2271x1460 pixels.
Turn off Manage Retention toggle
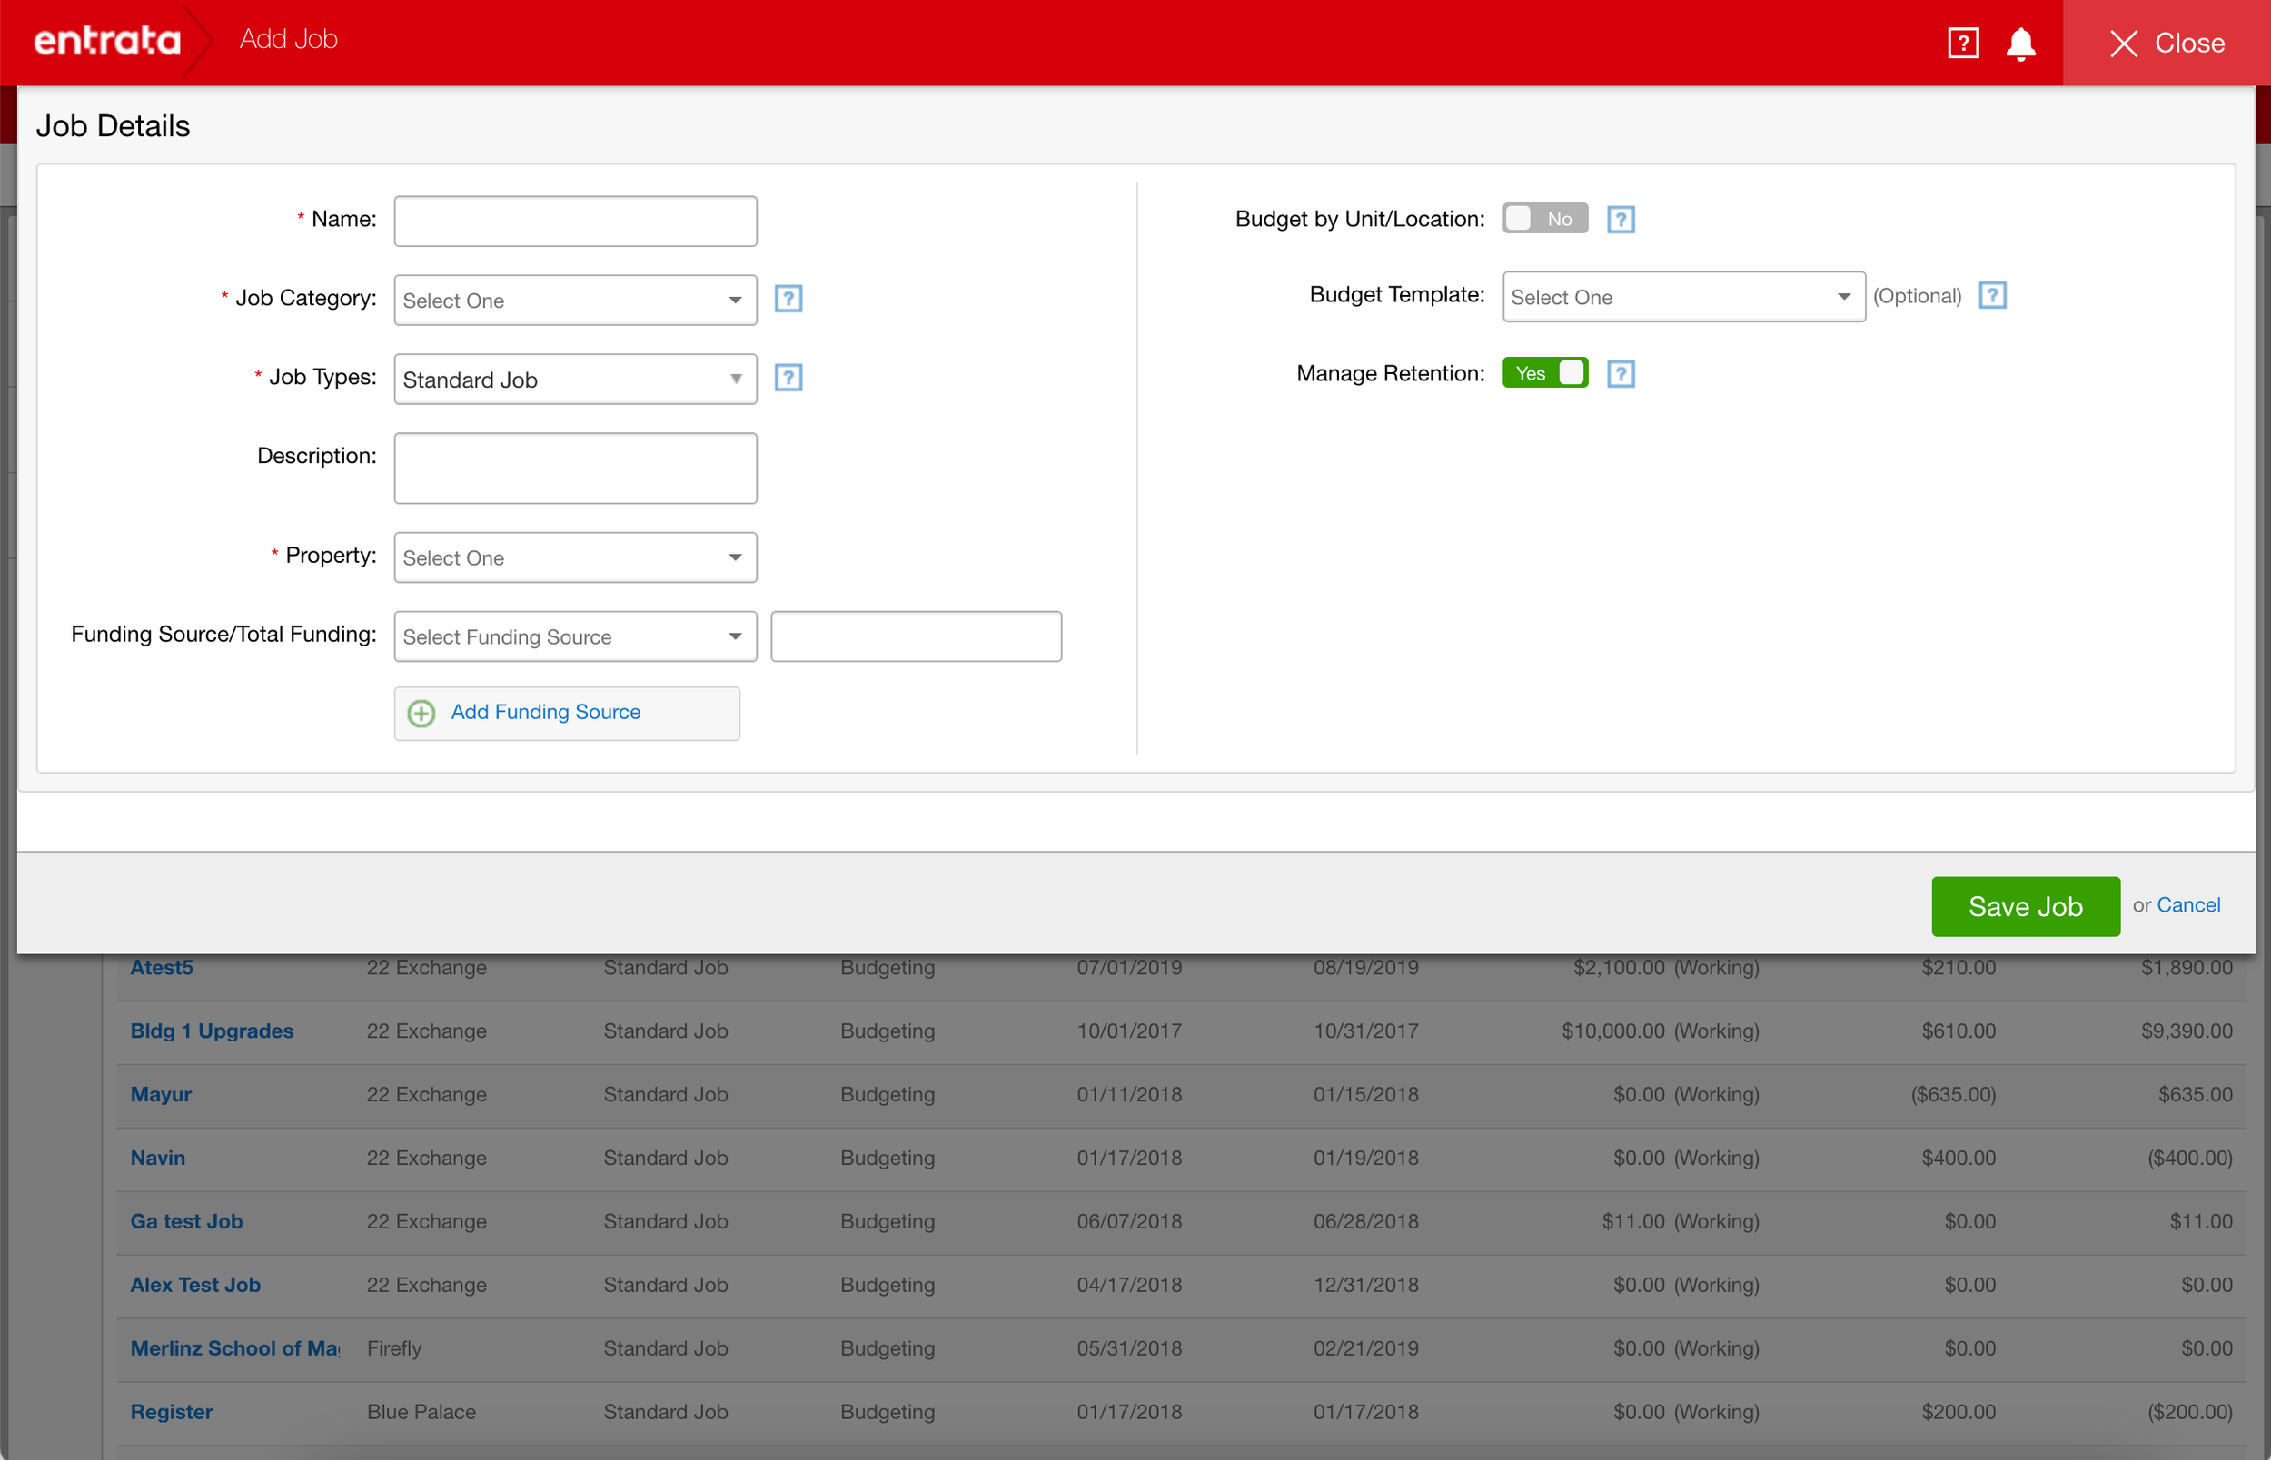click(1543, 373)
